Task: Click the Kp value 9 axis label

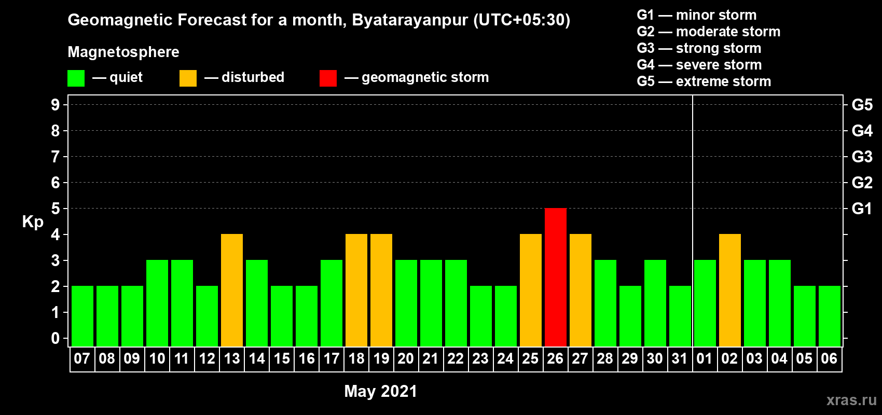Action: (x=56, y=105)
